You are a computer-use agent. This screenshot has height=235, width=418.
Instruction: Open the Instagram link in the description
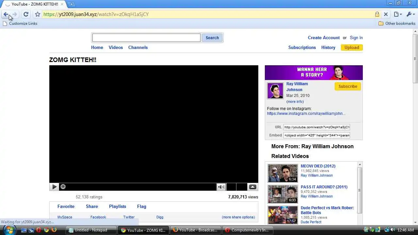point(306,114)
